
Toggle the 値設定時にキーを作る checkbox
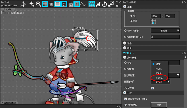tap(125, 99)
